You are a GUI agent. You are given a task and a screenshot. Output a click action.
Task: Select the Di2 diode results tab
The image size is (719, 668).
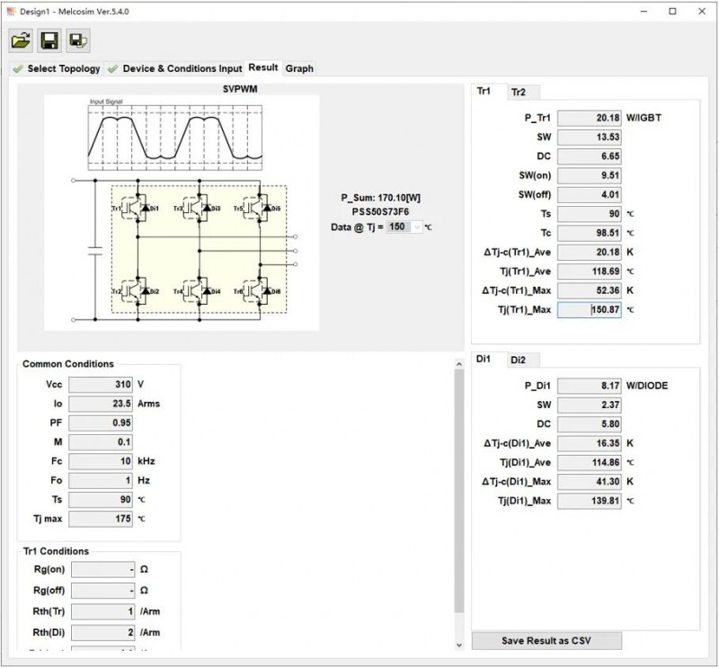519,360
